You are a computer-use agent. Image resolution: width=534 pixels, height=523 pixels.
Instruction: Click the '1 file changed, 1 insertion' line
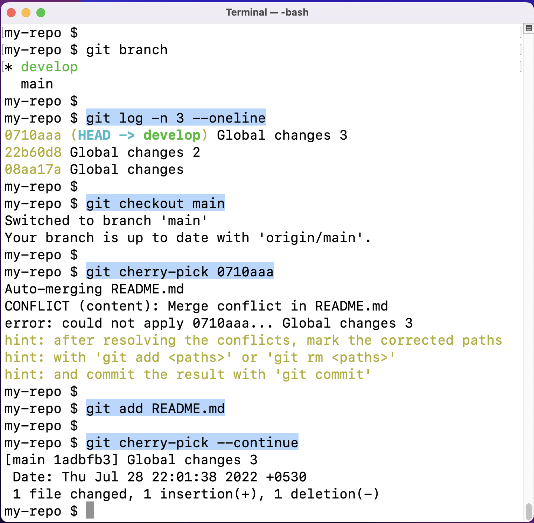(x=196, y=494)
